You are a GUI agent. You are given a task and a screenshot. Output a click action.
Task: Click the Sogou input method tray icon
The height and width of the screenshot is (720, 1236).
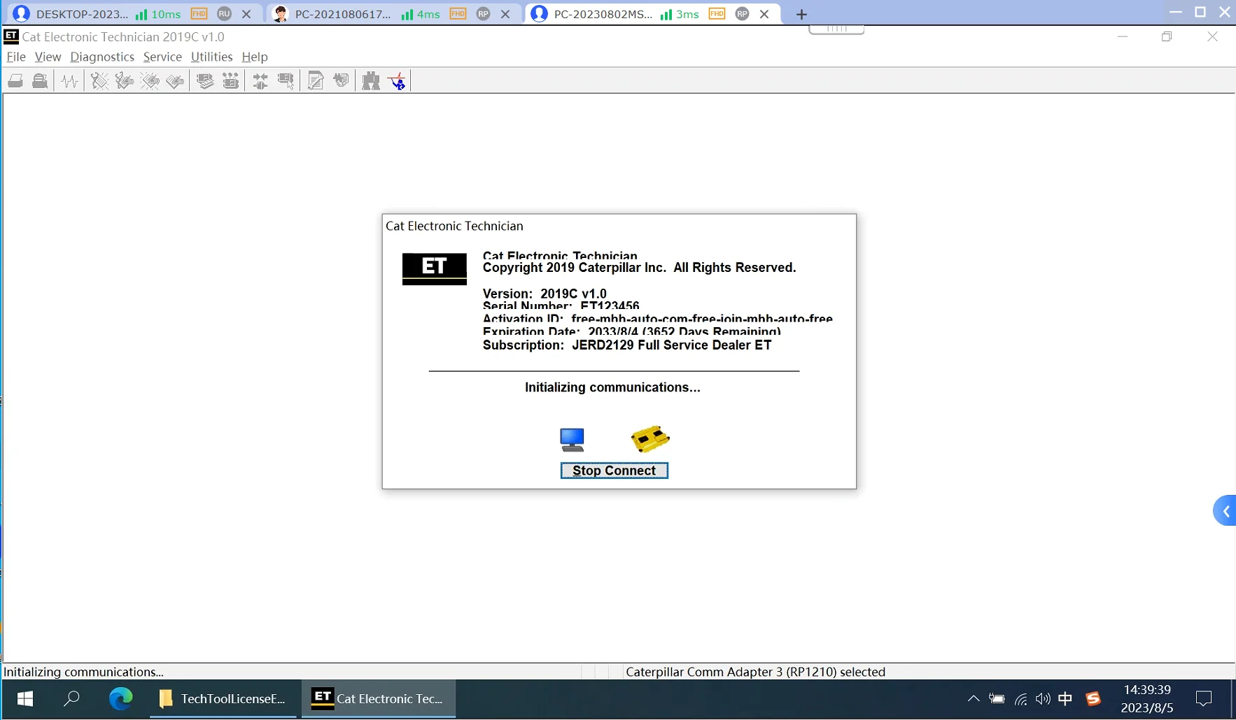click(x=1093, y=698)
